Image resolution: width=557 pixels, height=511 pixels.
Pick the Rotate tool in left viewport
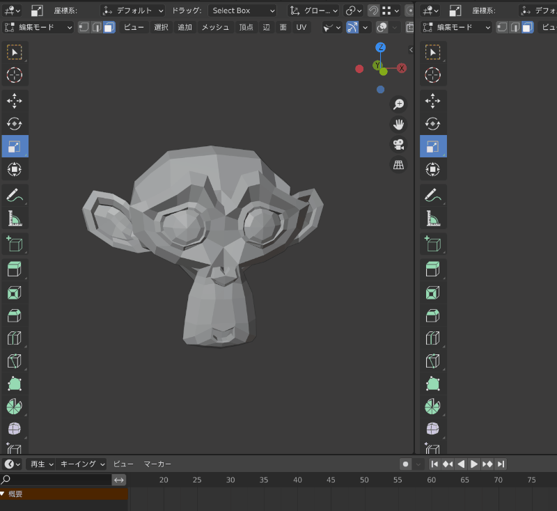pyautogui.click(x=15, y=124)
